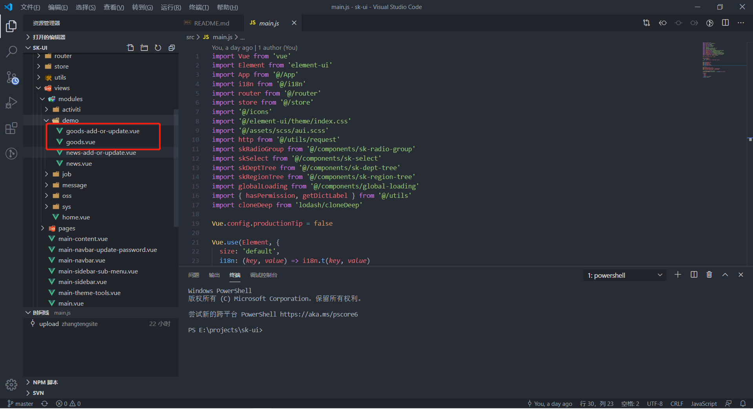Click the master branch indicator
This screenshot has height=409, width=753.
coord(20,404)
